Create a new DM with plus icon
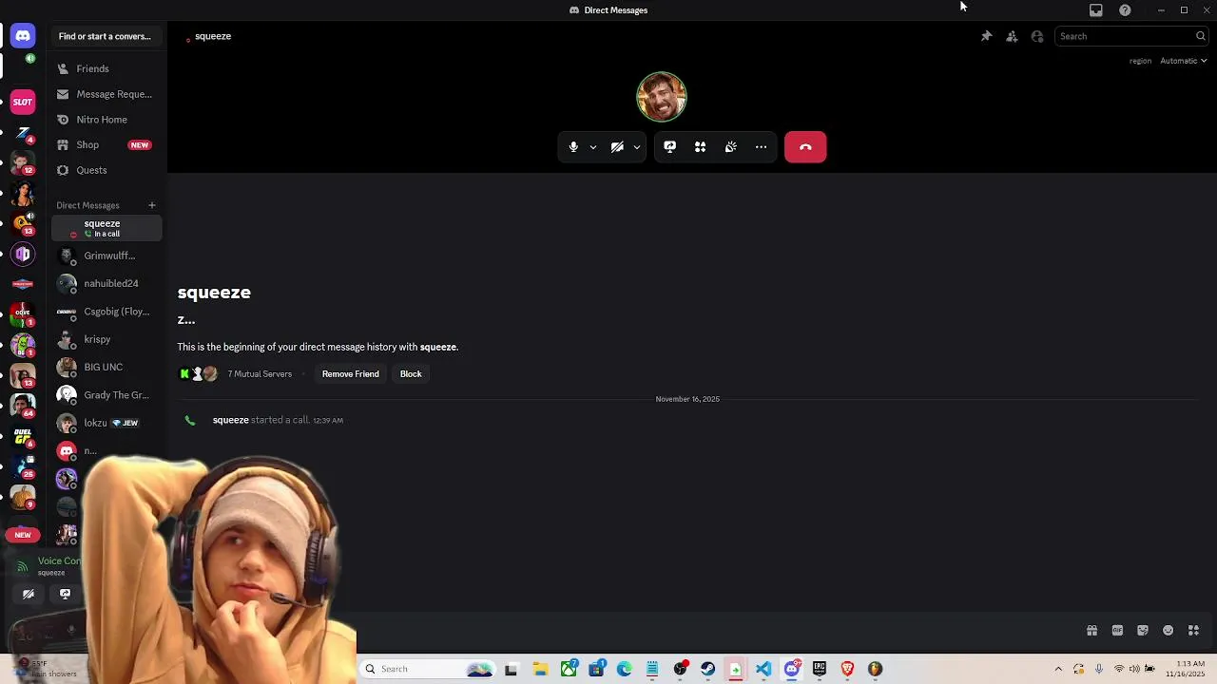Screen dimensions: 1217x684 point(151,205)
